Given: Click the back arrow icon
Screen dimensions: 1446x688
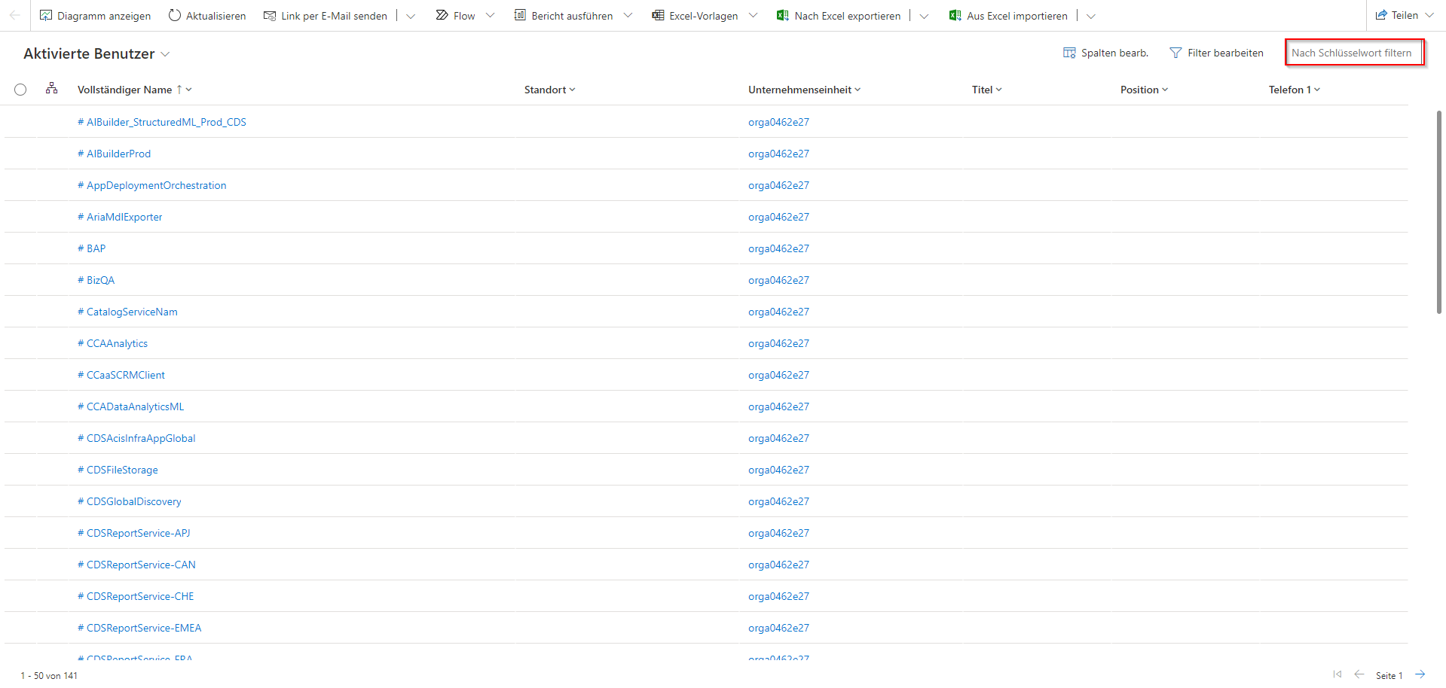Looking at the screenshot, I should 14,15.
